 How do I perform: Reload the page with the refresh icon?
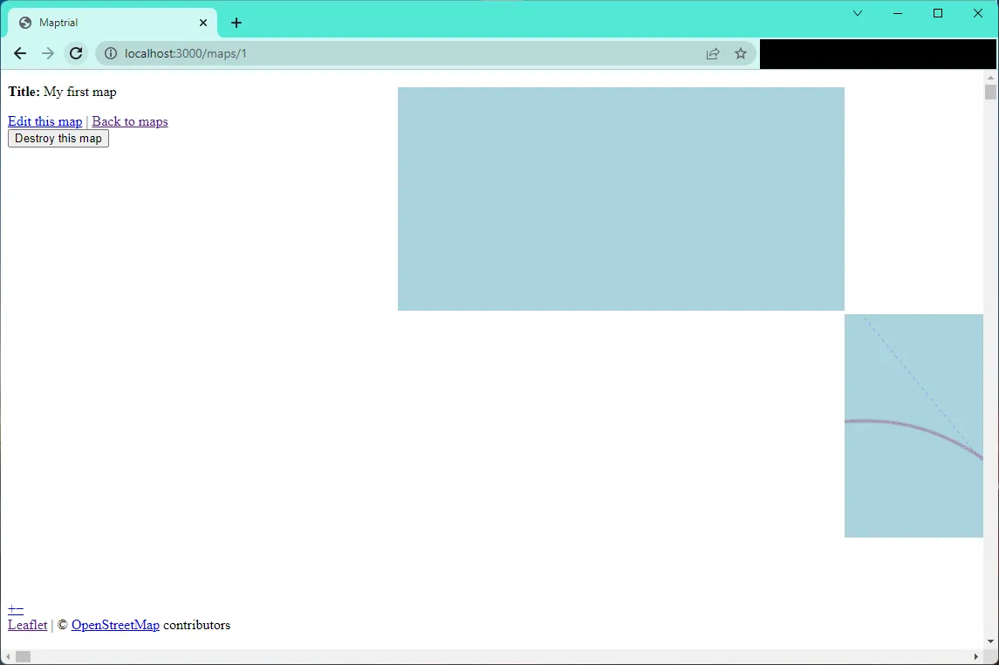(76, 53)
